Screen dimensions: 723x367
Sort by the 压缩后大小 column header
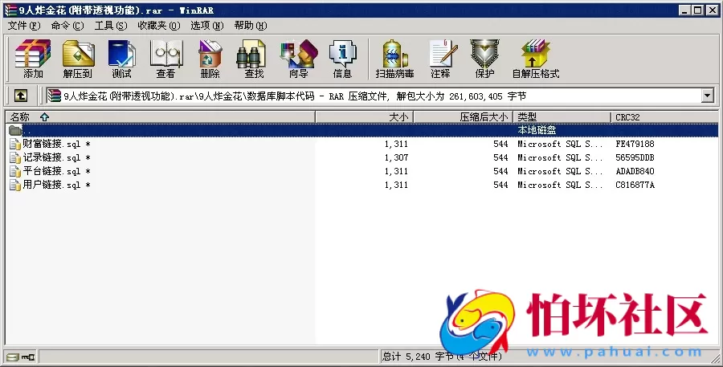click(483, 117)
